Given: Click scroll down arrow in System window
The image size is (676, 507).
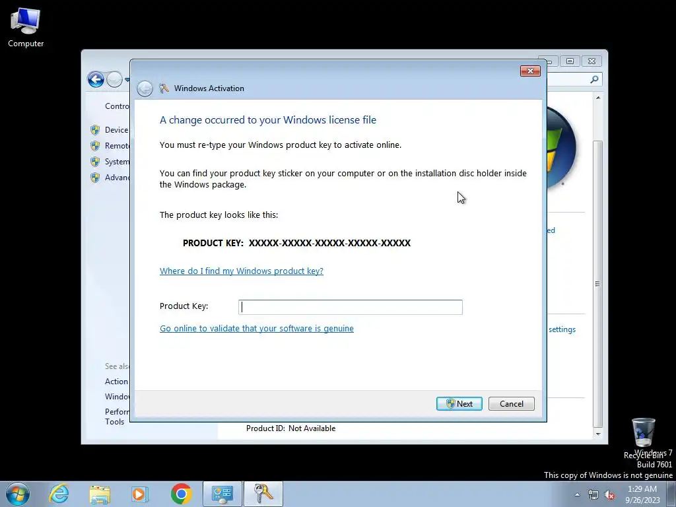Looking at the screenshot, I should point(598,434).
